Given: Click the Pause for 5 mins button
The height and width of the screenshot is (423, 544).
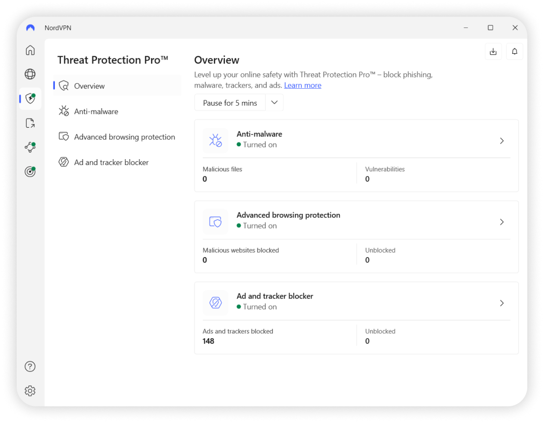Looking at the screenshot, I should (230, 103).
